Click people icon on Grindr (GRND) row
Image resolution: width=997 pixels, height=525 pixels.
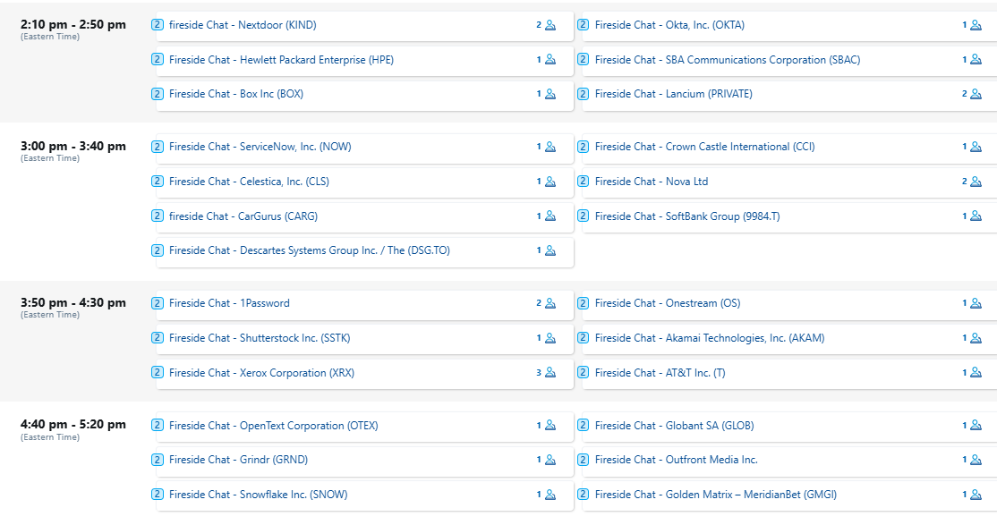(x=550, y=460)
